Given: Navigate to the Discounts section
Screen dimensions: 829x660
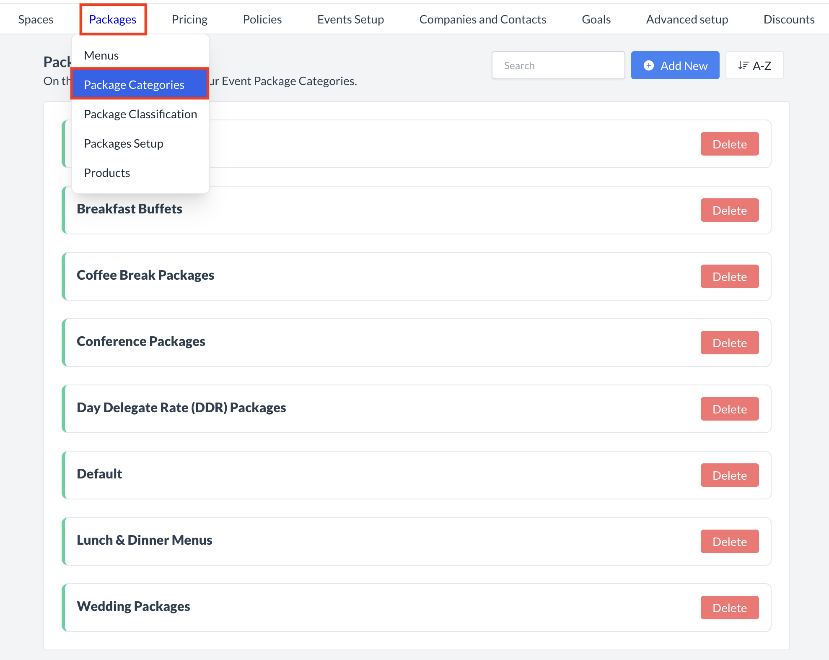Looking at the screenshot, I should point(789,19).
